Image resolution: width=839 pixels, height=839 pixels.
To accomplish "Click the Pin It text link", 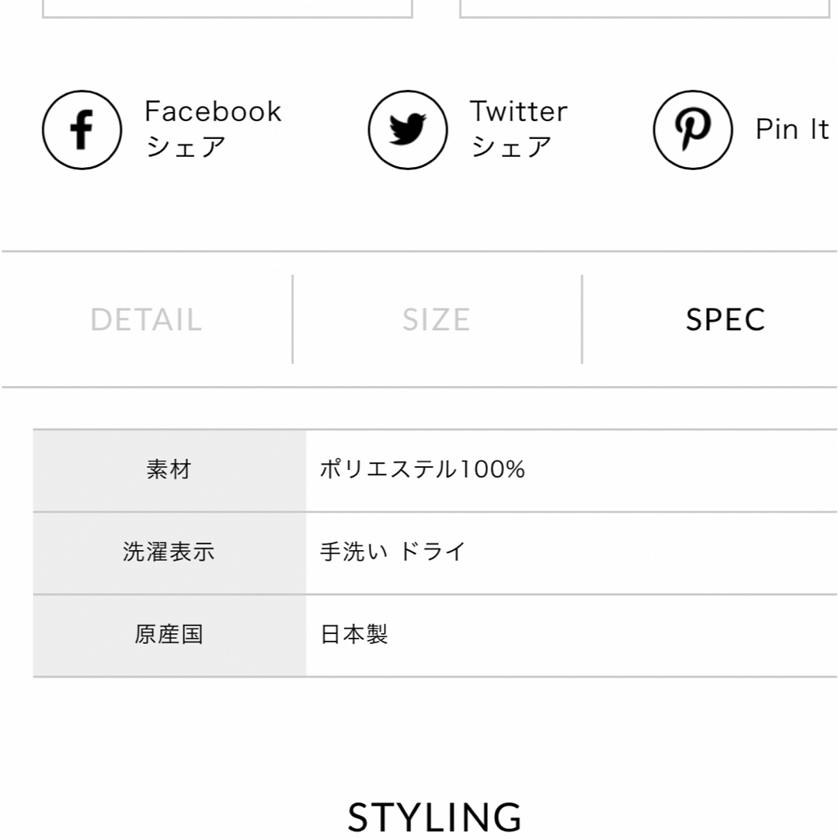I will click(792, 129).
